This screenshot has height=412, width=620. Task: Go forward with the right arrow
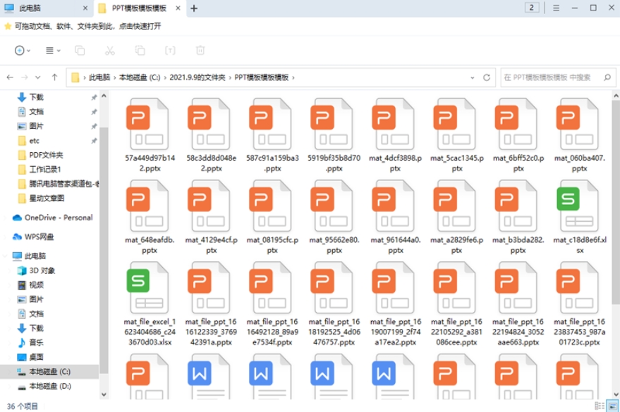point(25,77)
